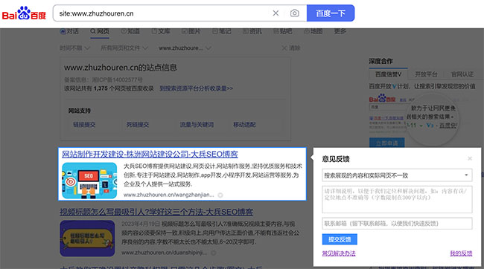The image size is (484, 269).
Task: Open feedback type dropdown 搜索展现的内容和实际网页不一致
Action: (398, 175)
